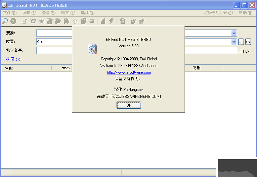This screenshot has width=257, height=177.
Task: Click the mask-shaped toolbar icon
Action: [83, 21]
